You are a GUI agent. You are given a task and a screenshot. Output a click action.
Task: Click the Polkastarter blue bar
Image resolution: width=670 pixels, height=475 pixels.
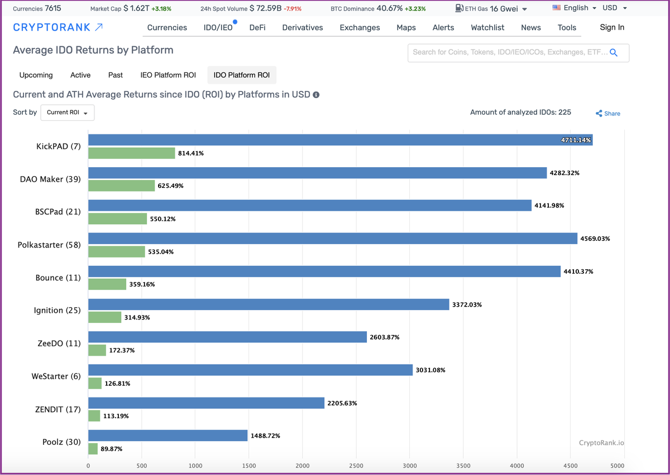[333, 239]
